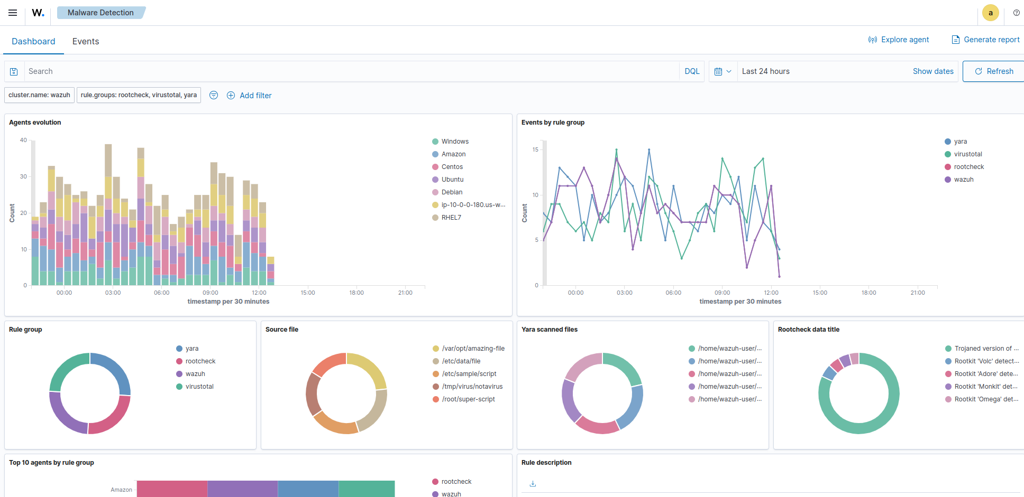Open the help icon in header
This screenshot has height=497, width=1024.
pos(1016,13)
